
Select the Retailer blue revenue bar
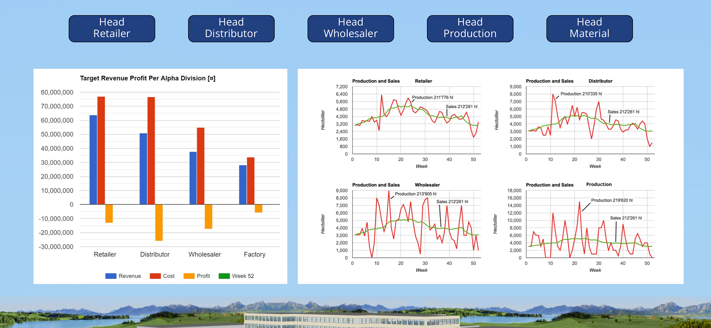93,160
